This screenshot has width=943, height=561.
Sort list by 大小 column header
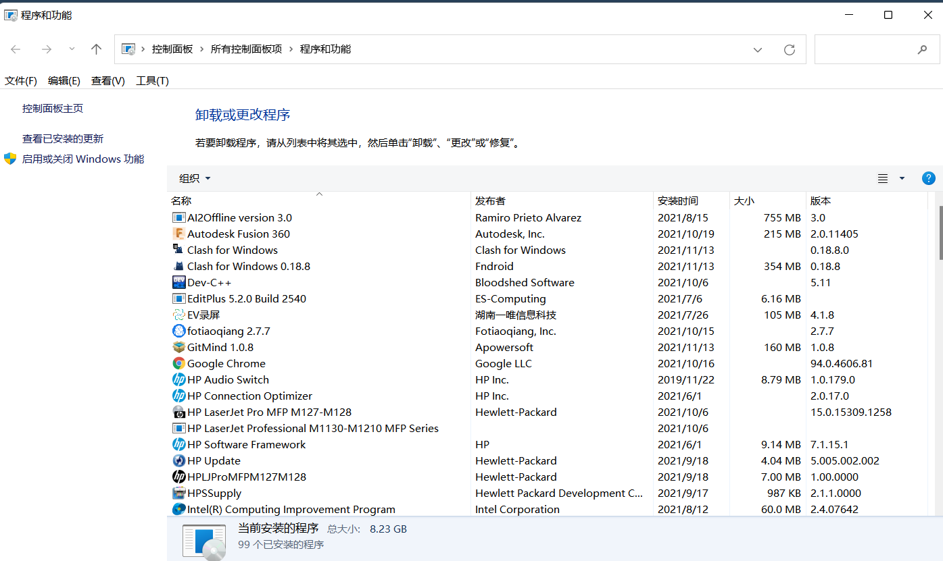click(x=768, y=201)
